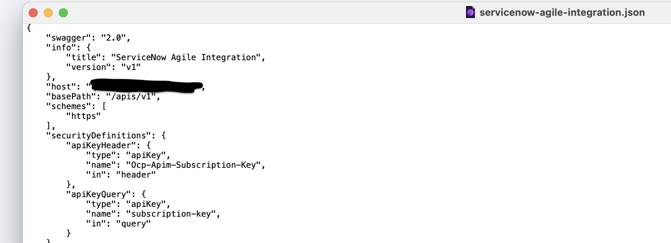Click the opening brace on first line
671x243 pixels.
[x=29, y=28]
